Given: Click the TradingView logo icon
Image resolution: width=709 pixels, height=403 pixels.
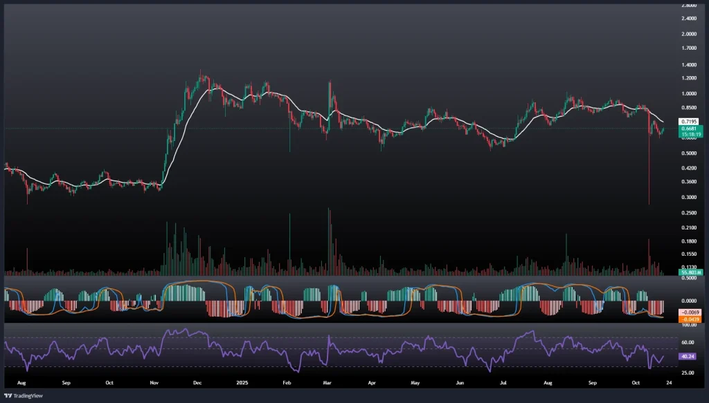Looking at the screenshot, I should click(8, 395).
